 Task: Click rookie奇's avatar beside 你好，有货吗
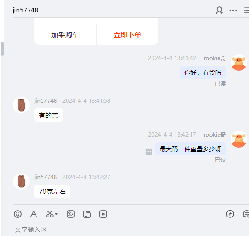pyautogui.click(x=239, y=62)
